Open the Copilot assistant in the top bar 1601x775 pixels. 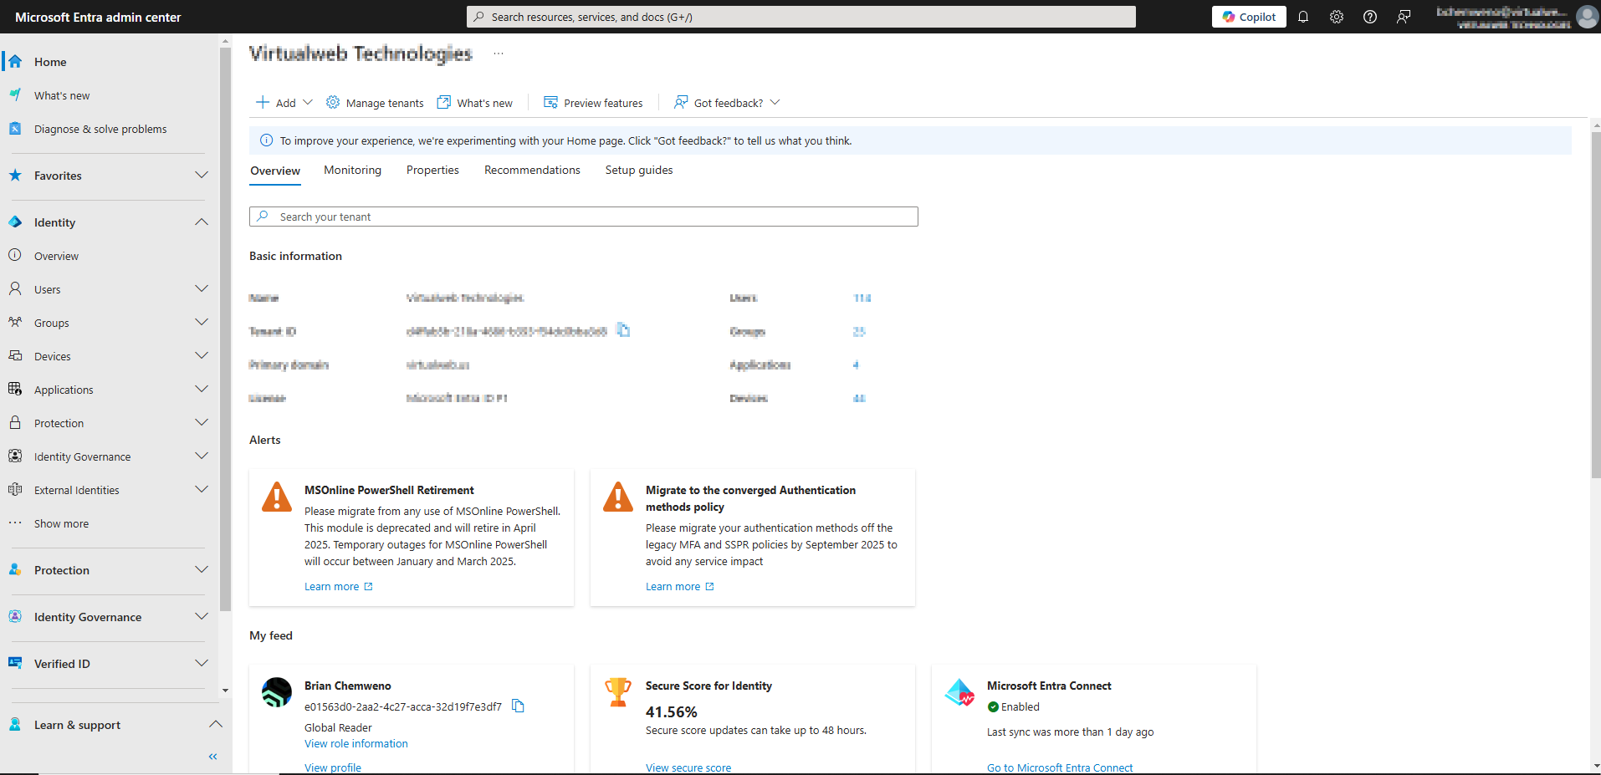(x=1248, y=16)
